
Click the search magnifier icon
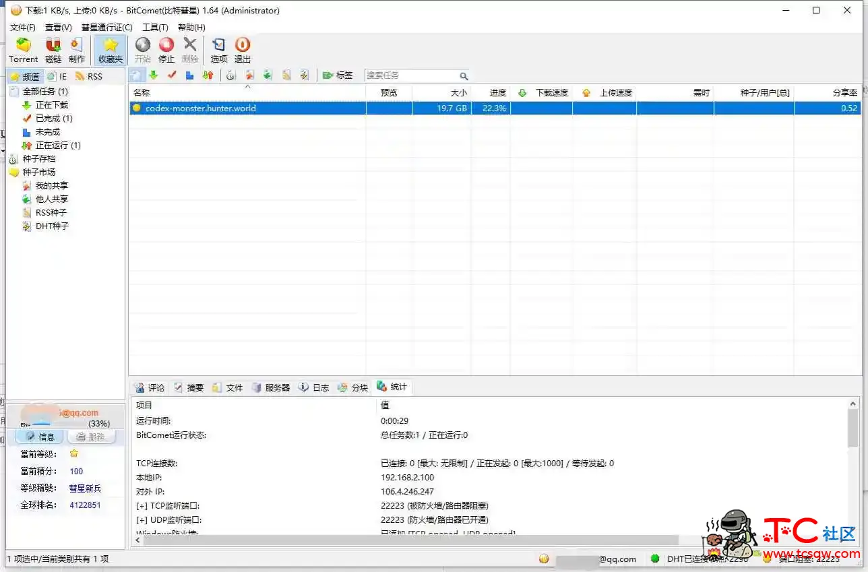point(464,76)
